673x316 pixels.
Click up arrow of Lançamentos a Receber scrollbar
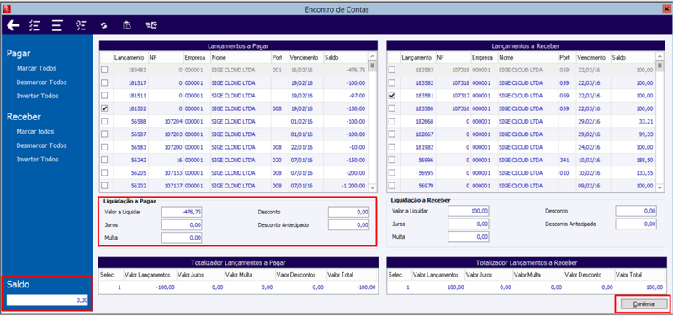(660, 56)
